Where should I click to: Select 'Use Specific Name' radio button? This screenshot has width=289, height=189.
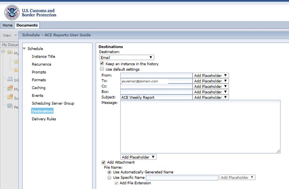[110, 177]
